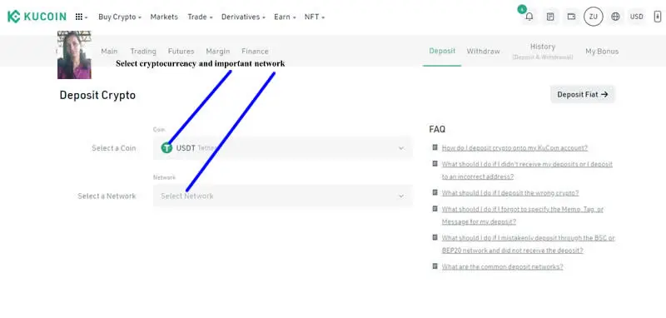Viewport: 666px width, 318px height.
Task: Click the Deposit Fiat button
Action: pos(583,94)
